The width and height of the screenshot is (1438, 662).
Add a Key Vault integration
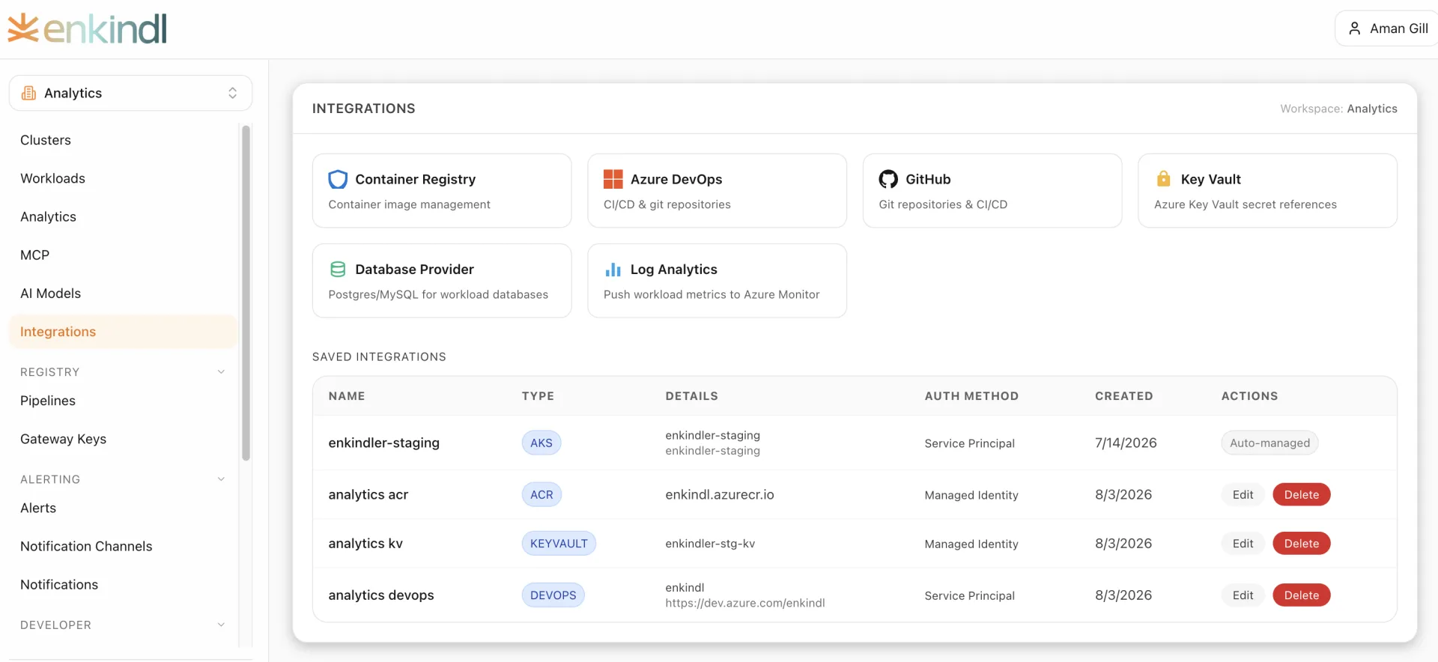click(x=1267, y=191)
